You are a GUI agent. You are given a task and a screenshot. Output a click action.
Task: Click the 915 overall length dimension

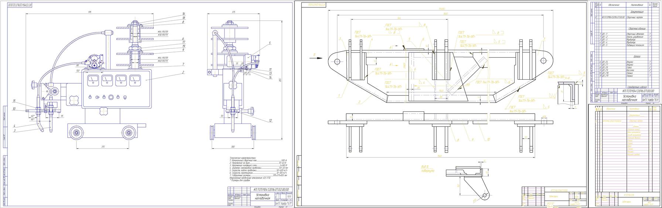coord(90,12)
